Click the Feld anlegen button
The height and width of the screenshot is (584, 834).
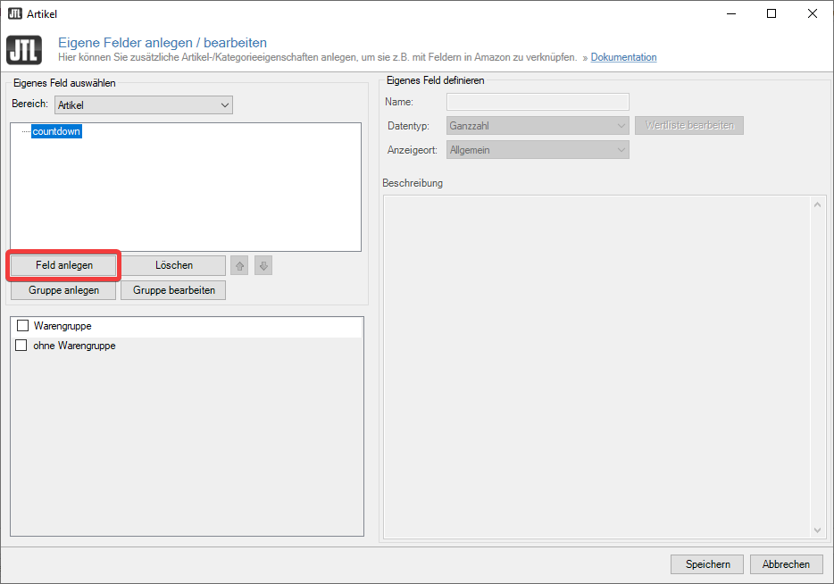pyautogui.click(x=63, y=265)
